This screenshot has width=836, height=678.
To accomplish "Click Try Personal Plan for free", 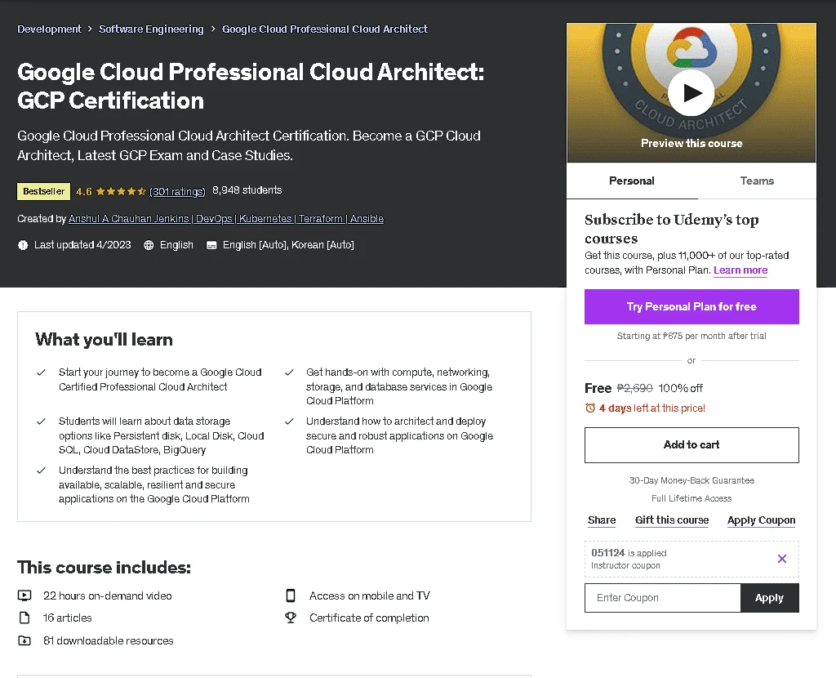I will (691, 306).
